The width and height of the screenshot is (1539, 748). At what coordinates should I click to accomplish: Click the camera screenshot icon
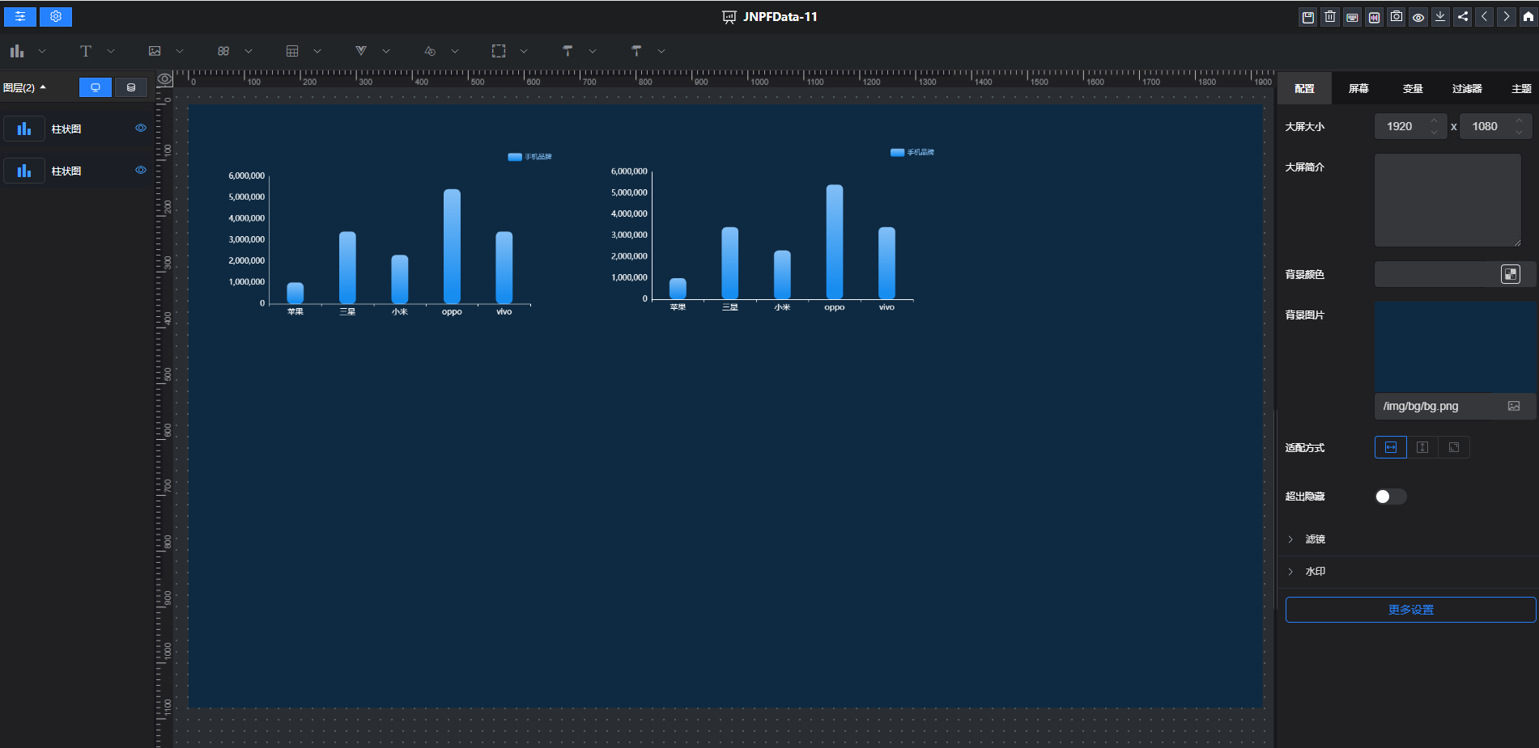(1397, 17)
